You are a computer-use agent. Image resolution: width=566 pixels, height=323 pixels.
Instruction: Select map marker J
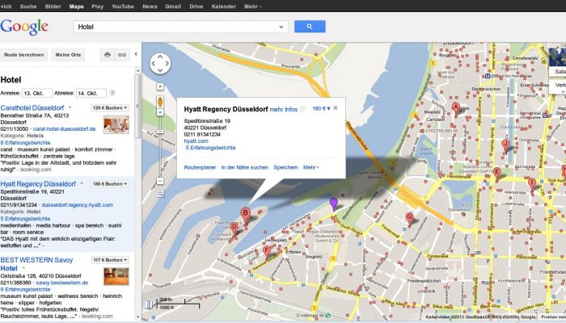505,145
